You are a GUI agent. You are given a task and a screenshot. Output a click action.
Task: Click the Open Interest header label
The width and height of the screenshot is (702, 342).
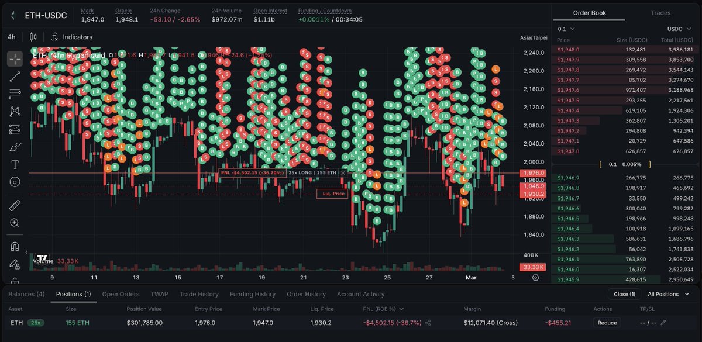[270, 11]
